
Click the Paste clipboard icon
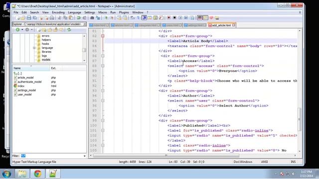[71, 18]
